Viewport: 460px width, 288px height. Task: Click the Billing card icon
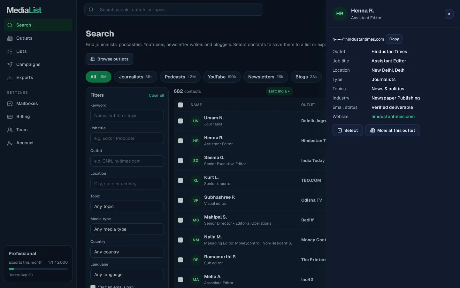10,117
